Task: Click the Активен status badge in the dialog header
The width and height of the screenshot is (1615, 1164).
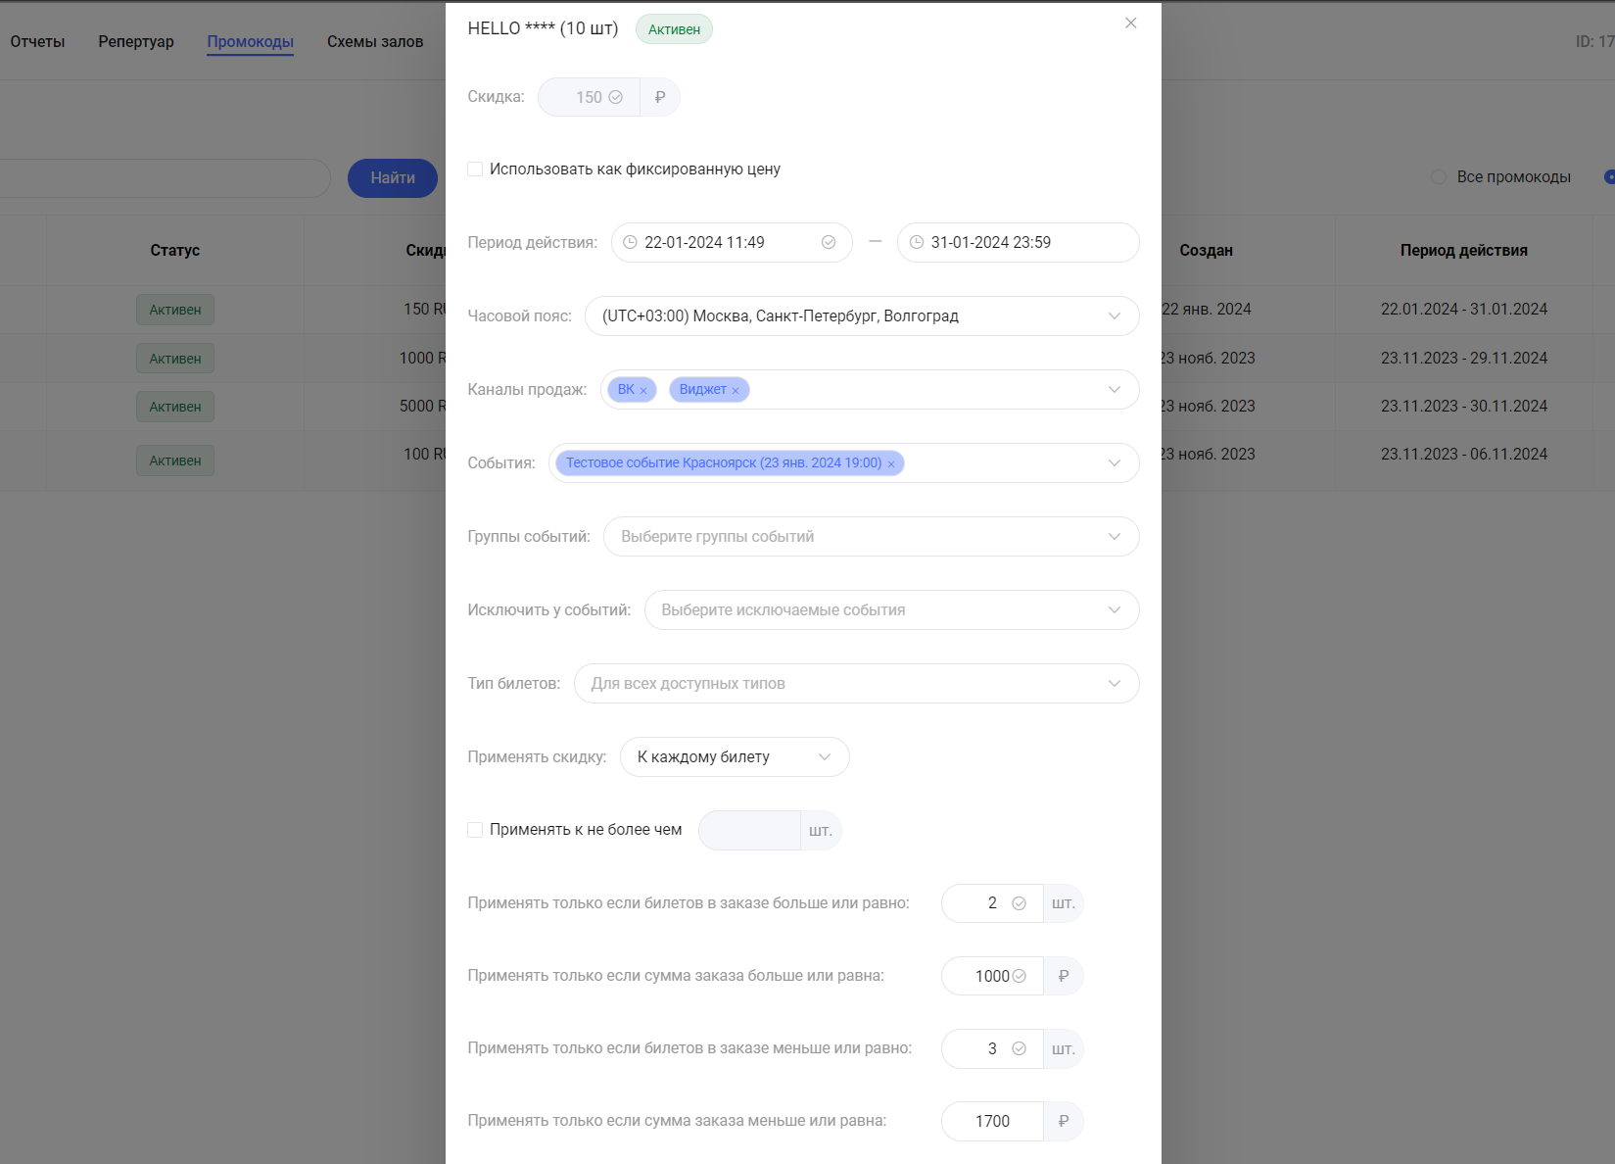Action: [674, 29]
